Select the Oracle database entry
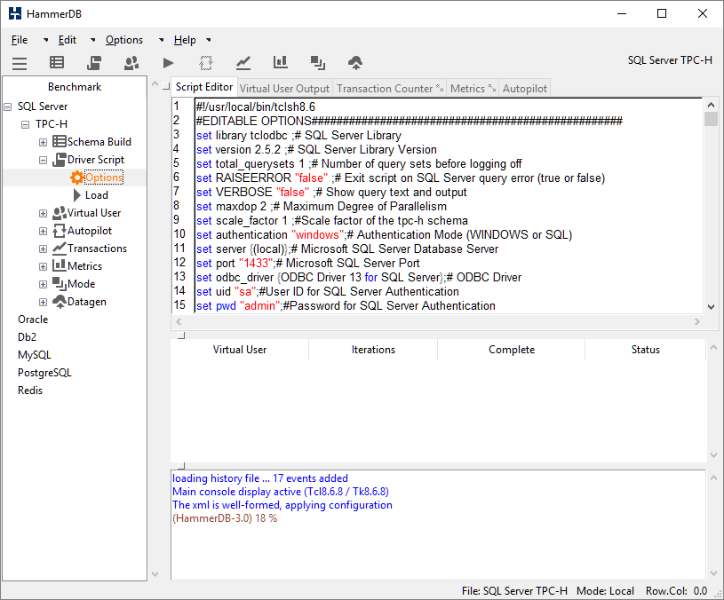 [x=33, y=320]
